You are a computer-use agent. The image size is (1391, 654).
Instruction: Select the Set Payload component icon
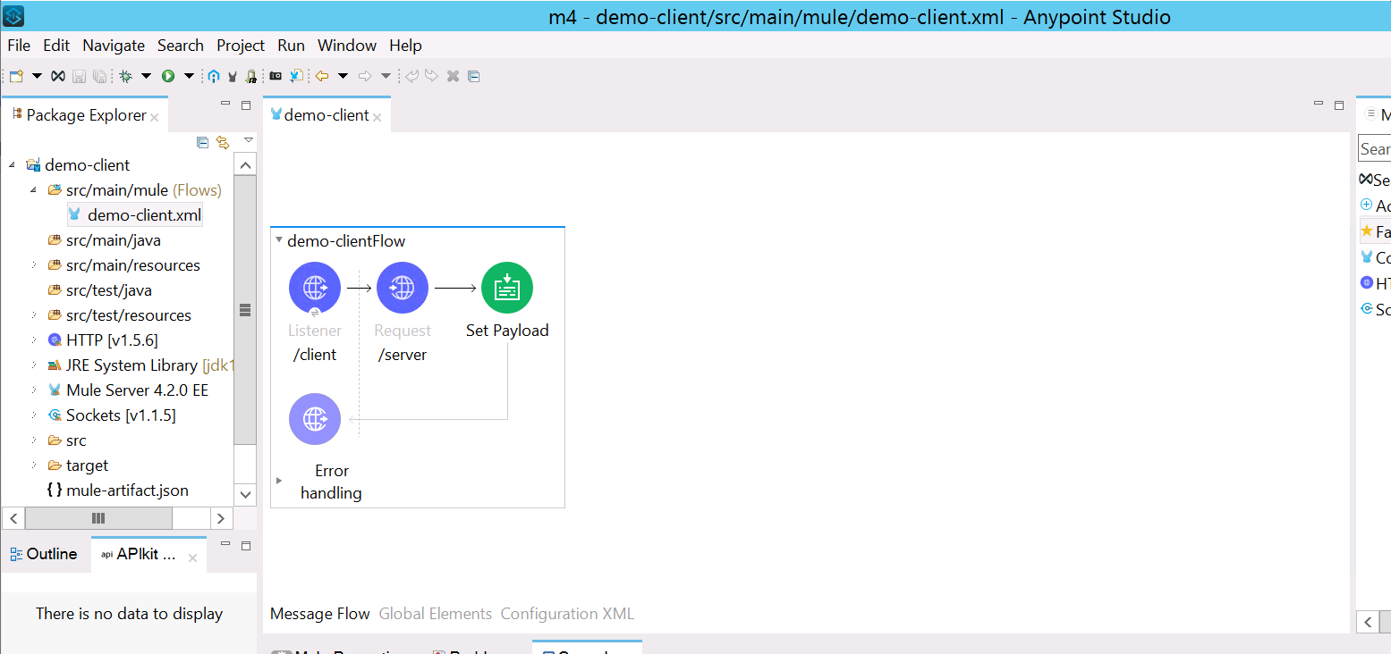click(507, 289)
